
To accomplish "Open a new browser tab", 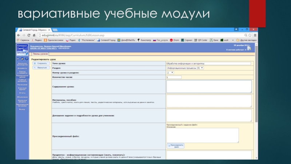I will pyautogui.click(x=55, y=30).
